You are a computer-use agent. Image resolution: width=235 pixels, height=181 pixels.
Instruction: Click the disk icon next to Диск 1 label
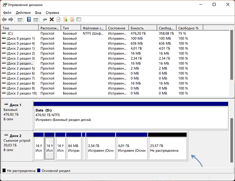click(x=6, y=104)
